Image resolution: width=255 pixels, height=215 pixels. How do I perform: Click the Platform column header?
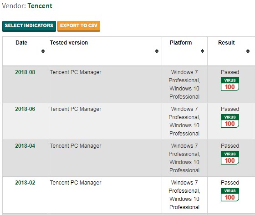(181, 43)
